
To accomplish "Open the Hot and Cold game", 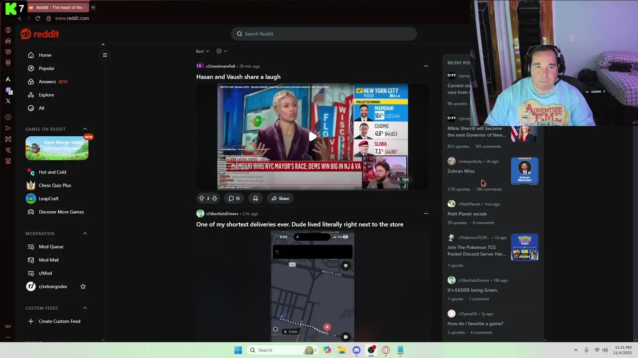I will [x=52, y=172].
